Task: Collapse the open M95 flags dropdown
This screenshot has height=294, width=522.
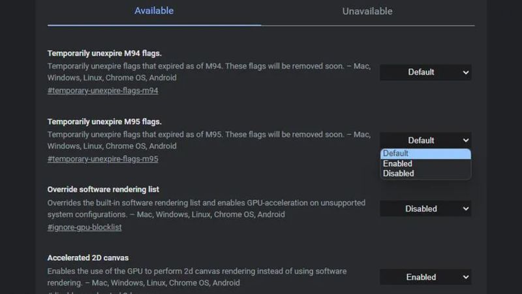Action: coord(425,140)
